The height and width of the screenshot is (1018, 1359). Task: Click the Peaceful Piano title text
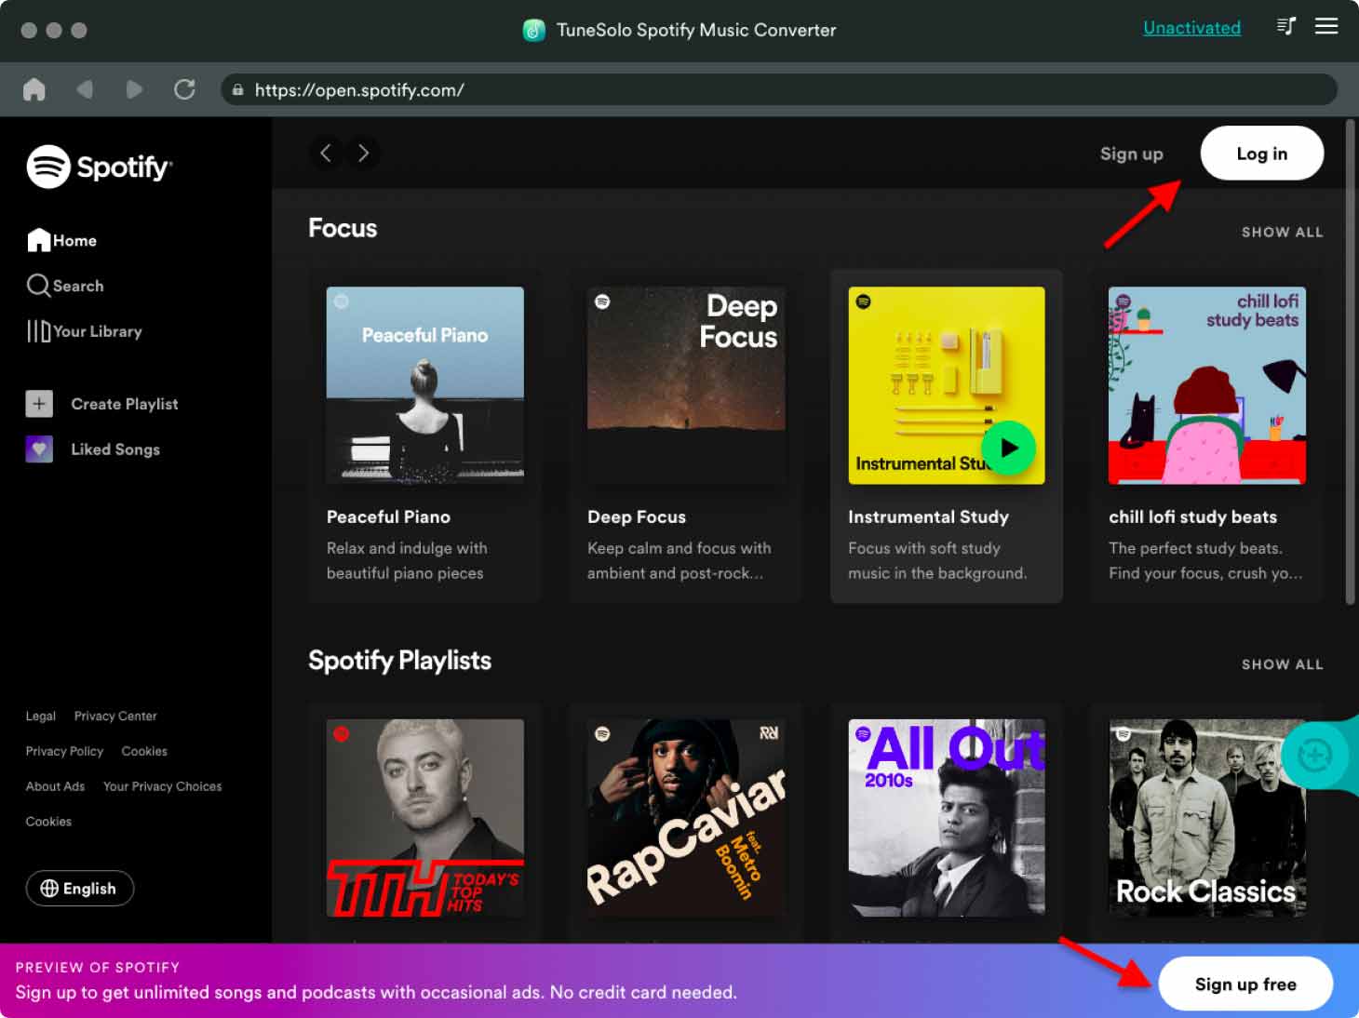click(x=388, y=516)
